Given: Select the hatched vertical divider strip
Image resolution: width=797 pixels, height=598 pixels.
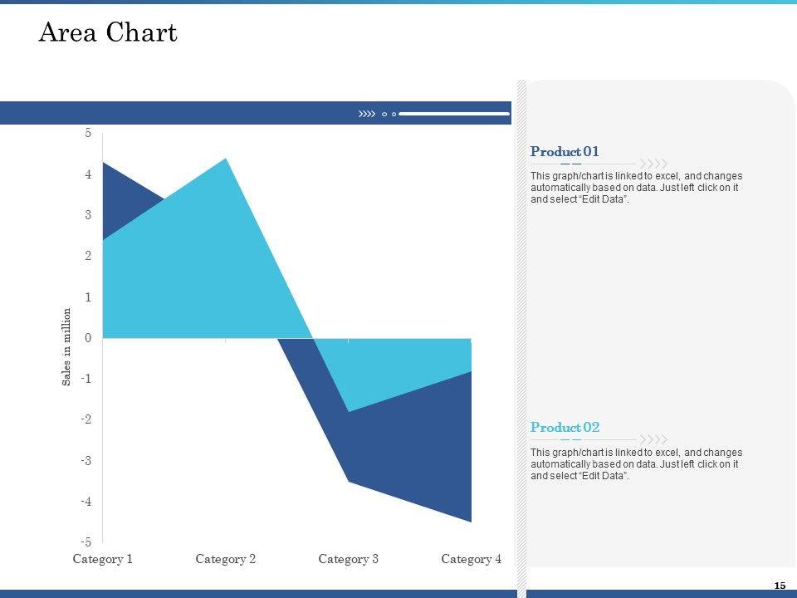Looking at the screenshot, I should point(521,332).
